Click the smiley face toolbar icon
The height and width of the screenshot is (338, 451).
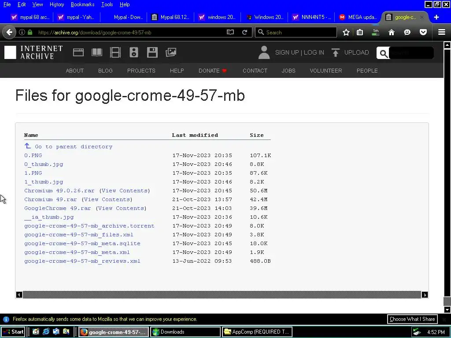point(407,32)
